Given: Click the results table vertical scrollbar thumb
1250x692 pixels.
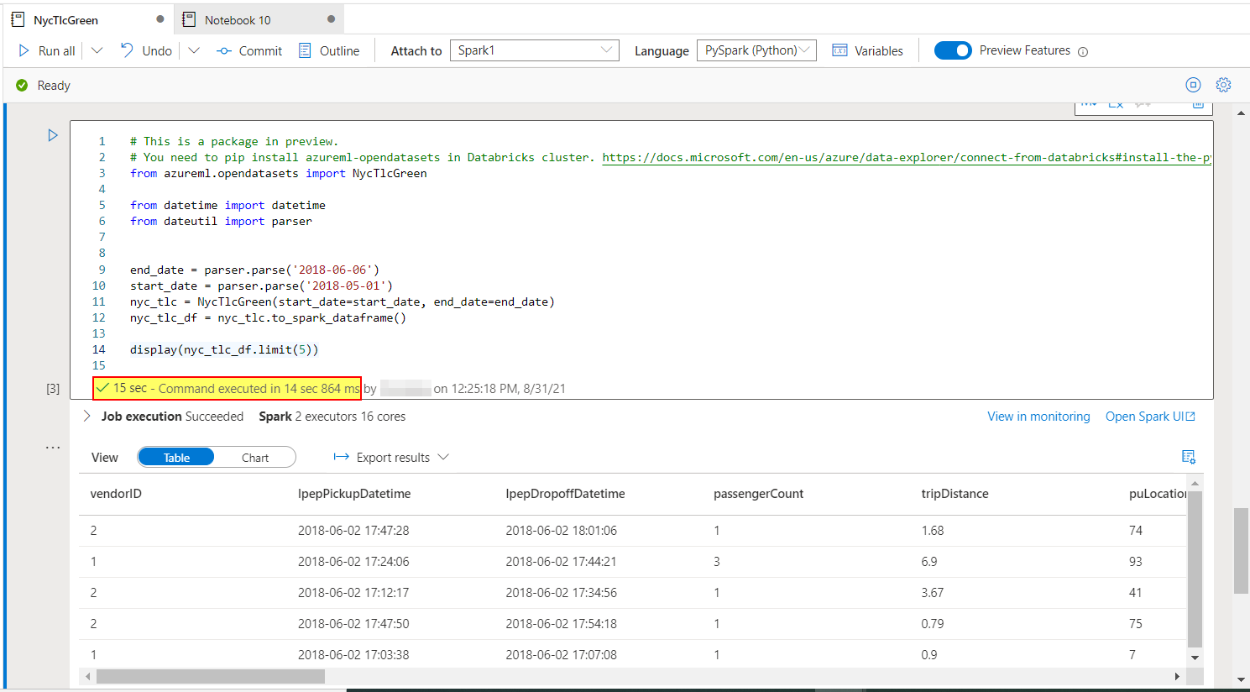Looking at the screenshot, I should pyautogui.click(x=1195, y=569).
